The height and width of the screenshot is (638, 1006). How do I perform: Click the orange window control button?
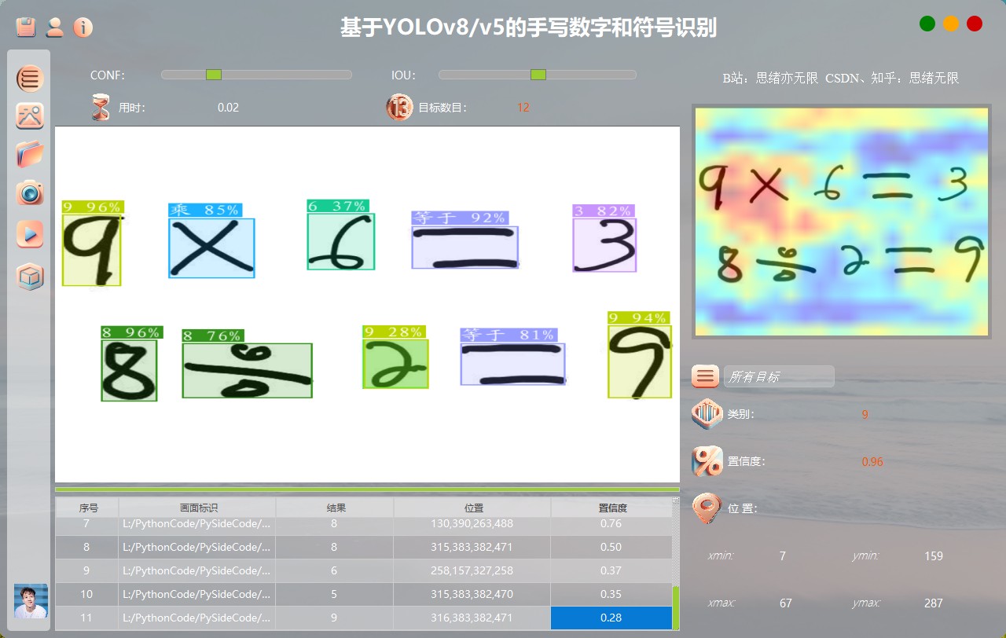pos(951,24)
